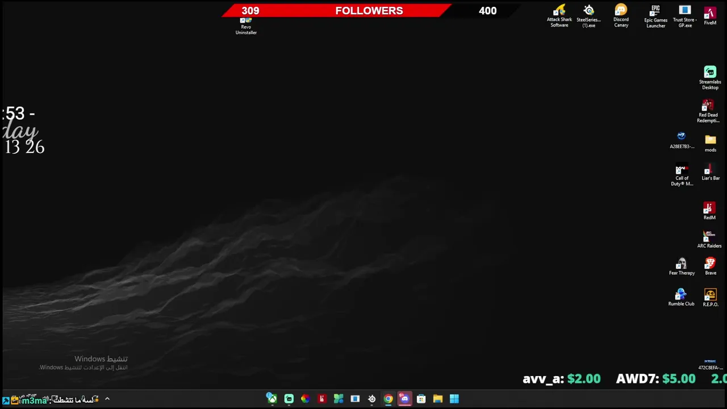Open the red app icon in taskbar
The width and height of the screenshot is (727, 409).
coord(321,399)
